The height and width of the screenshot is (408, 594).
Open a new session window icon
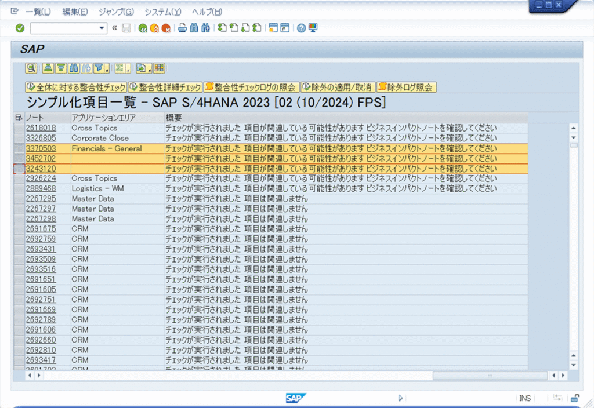273,28
